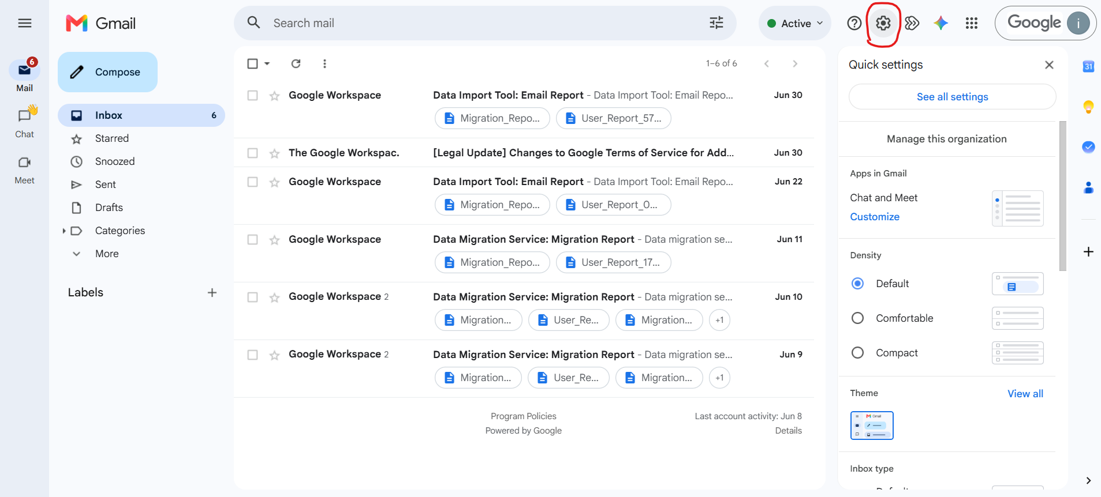Star the Jun 11 Migration Report email

coord(274,240)
